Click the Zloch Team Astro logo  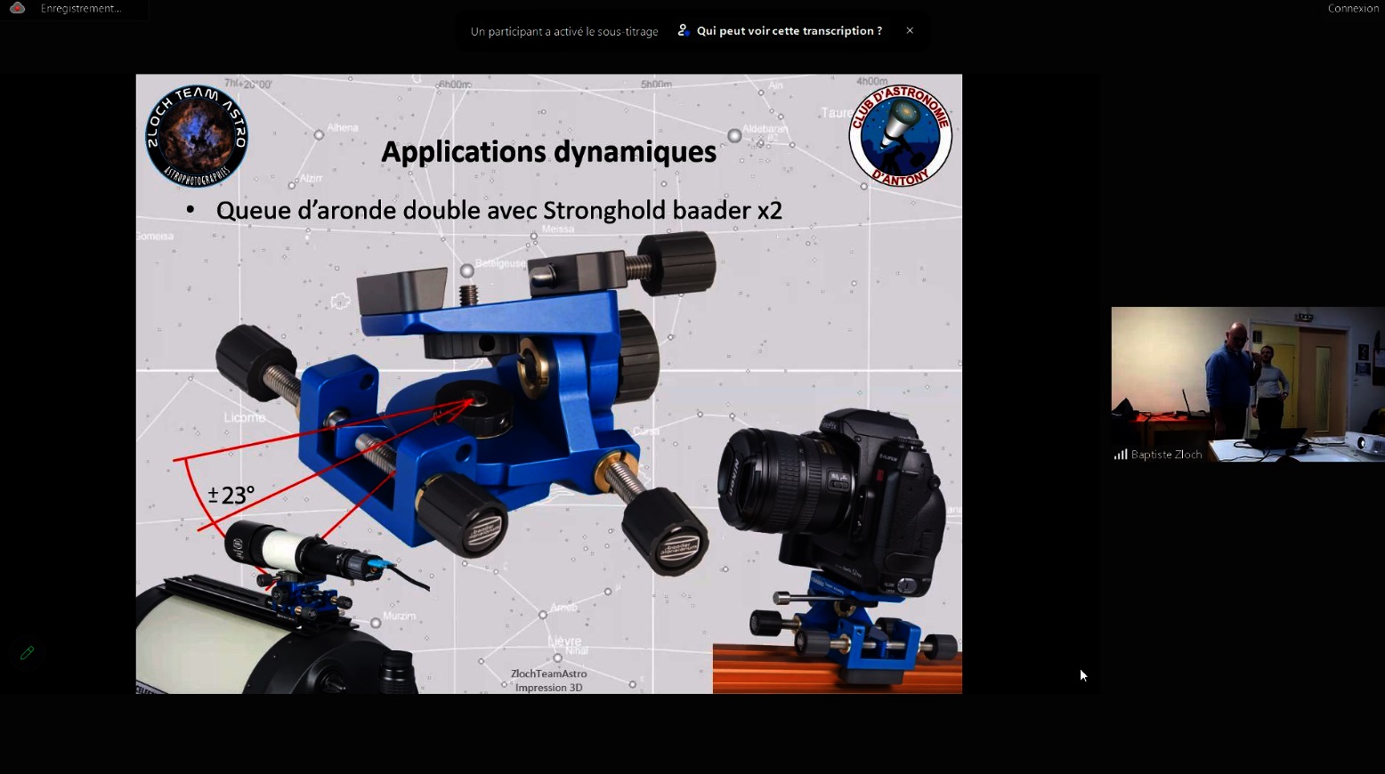point(197,136)
